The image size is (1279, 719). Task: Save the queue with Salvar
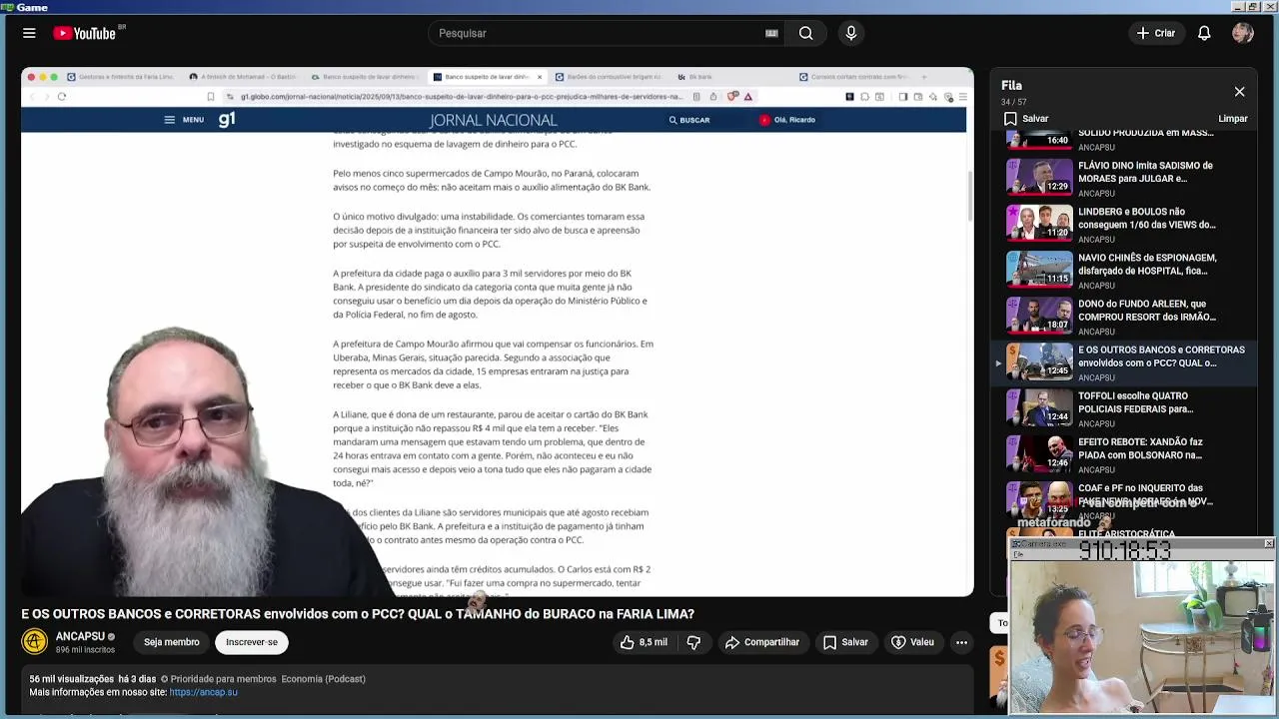coord(1026,119)
